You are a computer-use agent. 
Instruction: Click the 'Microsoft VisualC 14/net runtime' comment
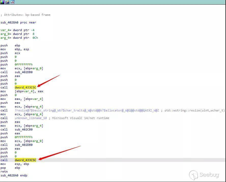(80, 118)
